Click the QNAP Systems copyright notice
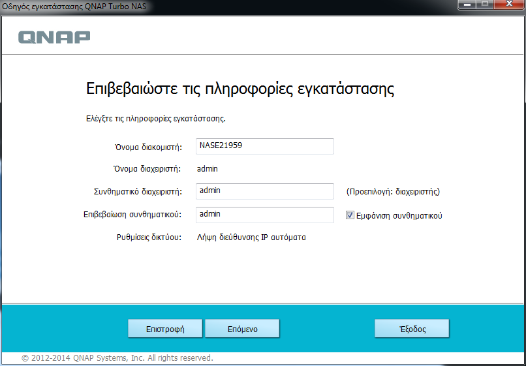The height and width of the screenshot is (366, 526). [117, 358]
